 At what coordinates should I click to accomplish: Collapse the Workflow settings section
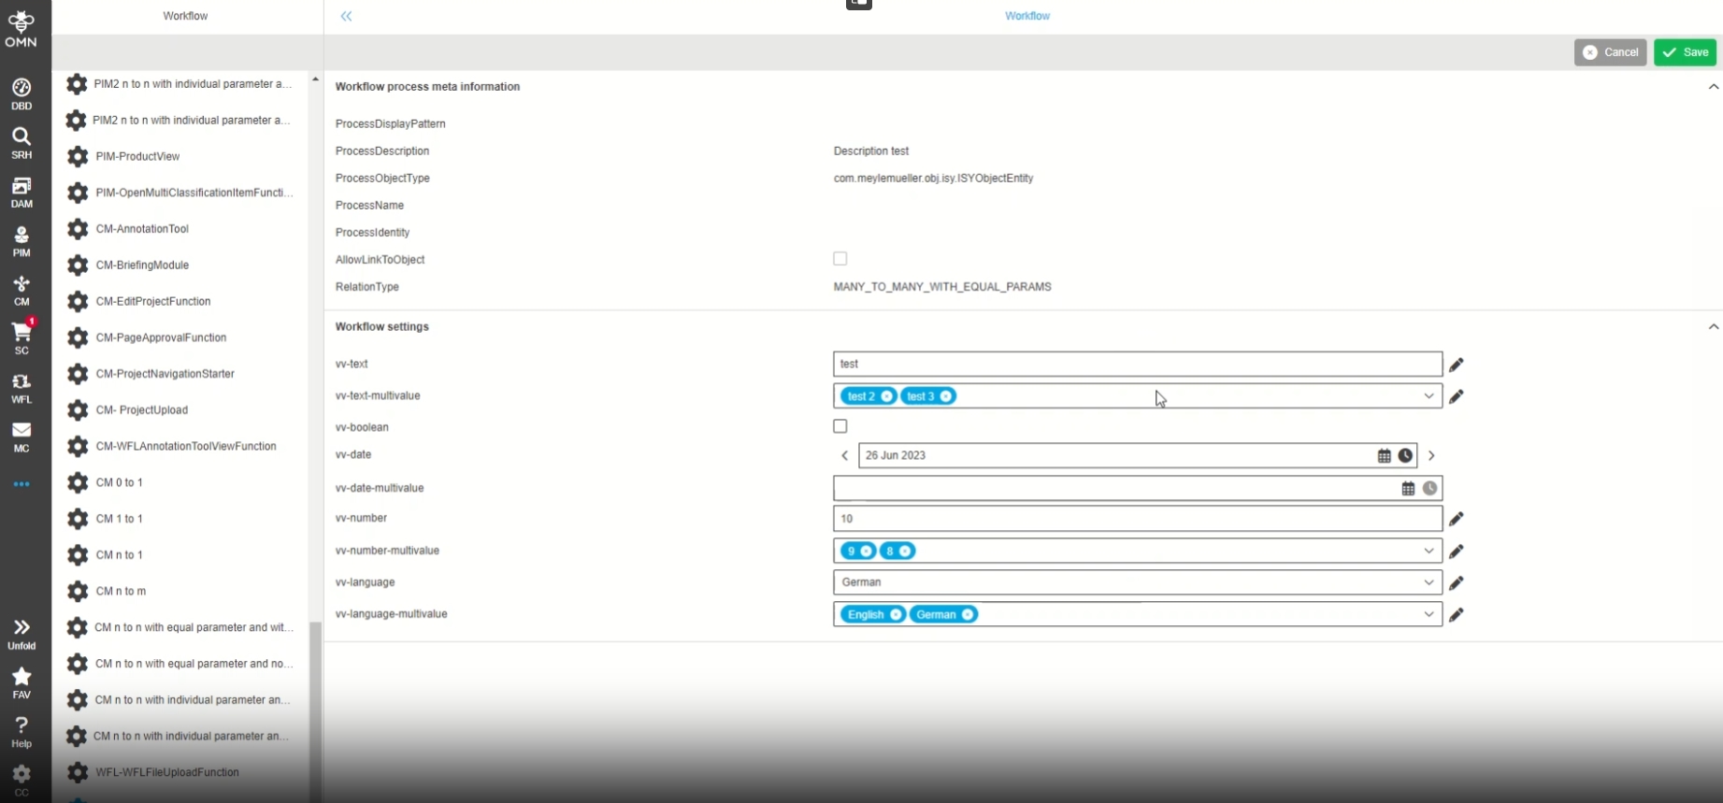[x=1713, y=327]
